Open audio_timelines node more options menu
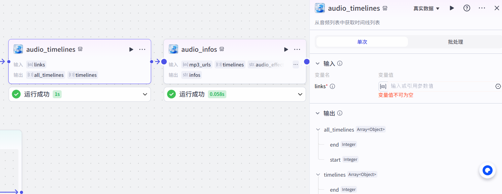The image size is (502, 194). (x=142, y=49)
